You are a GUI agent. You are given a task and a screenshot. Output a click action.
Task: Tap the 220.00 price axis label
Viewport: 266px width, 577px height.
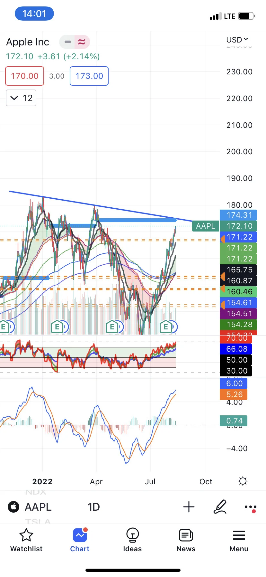(x=239, y=99)
